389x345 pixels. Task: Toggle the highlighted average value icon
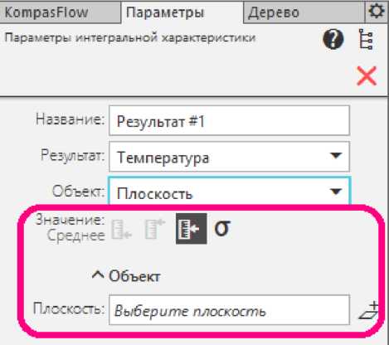click(x=191, y=229)
